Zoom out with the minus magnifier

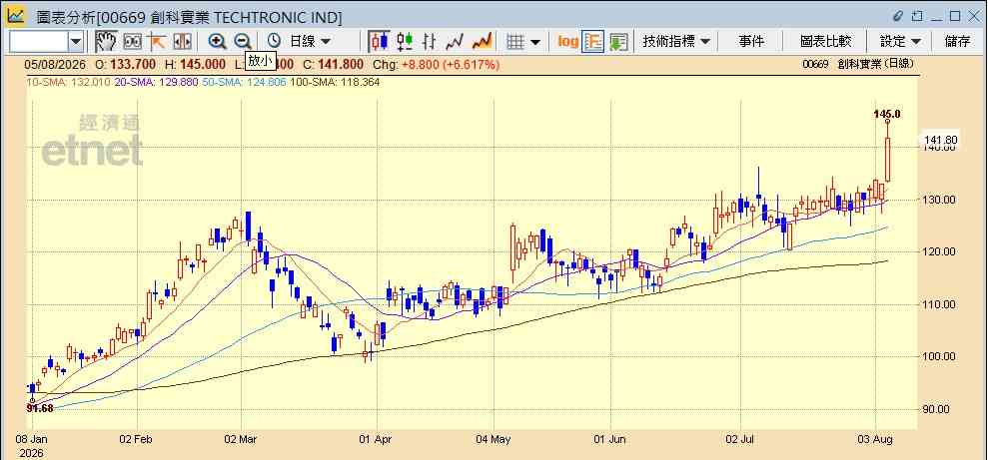(243, 42)
